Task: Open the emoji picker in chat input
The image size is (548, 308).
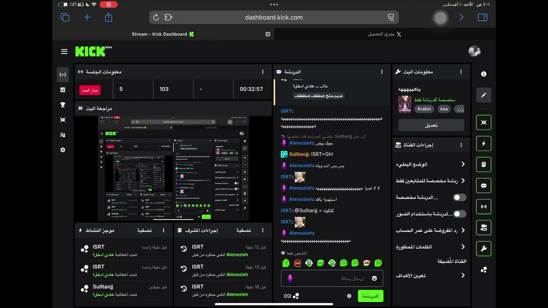Action: (x=374, y=278)
